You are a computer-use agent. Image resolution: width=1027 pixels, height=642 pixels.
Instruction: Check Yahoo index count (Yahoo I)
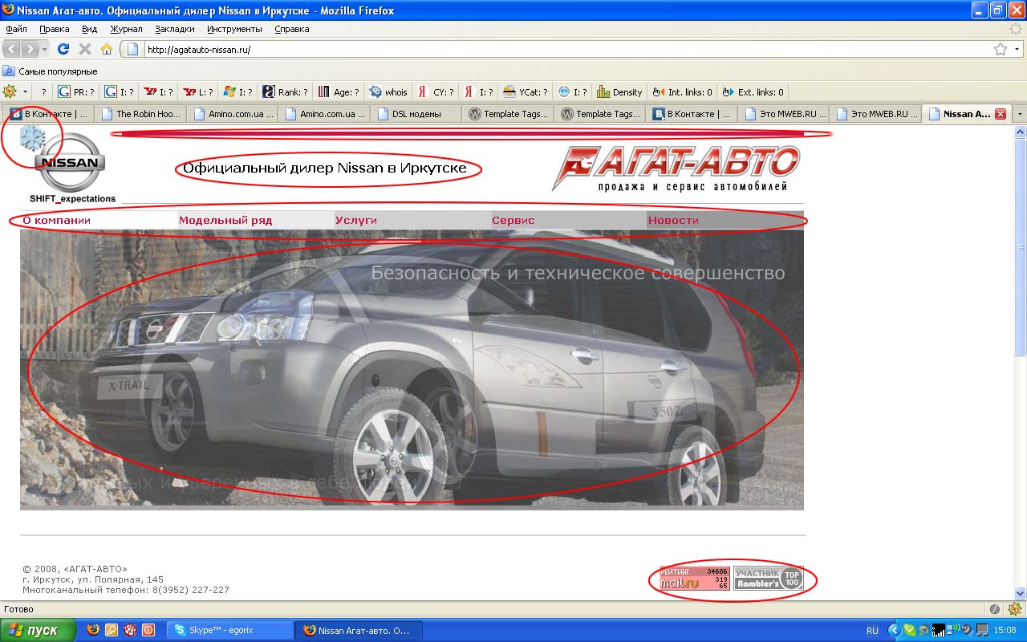tap(158, 91)
